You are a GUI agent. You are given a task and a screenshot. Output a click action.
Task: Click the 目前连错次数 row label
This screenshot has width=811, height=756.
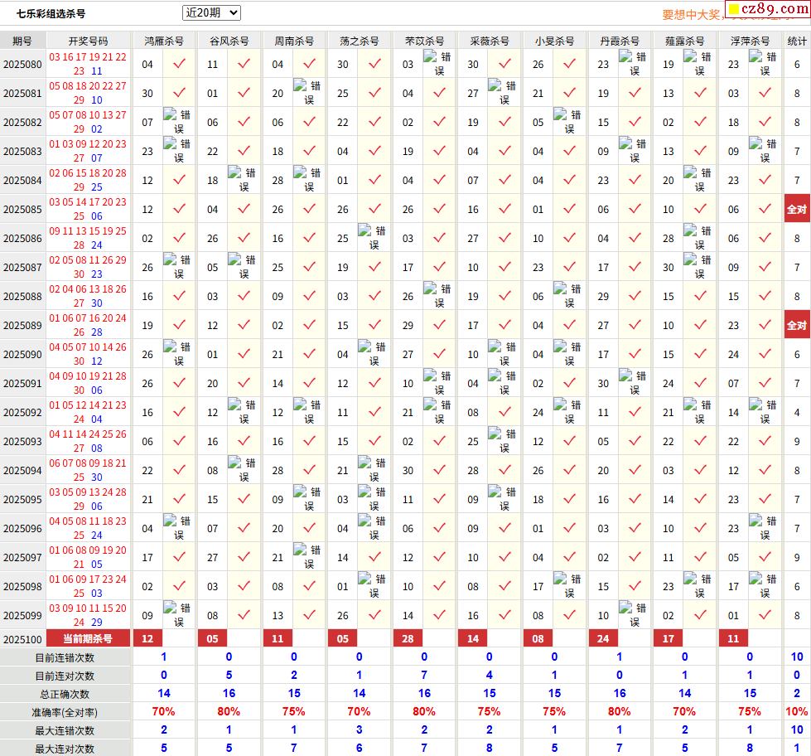(x=65, y=657)
